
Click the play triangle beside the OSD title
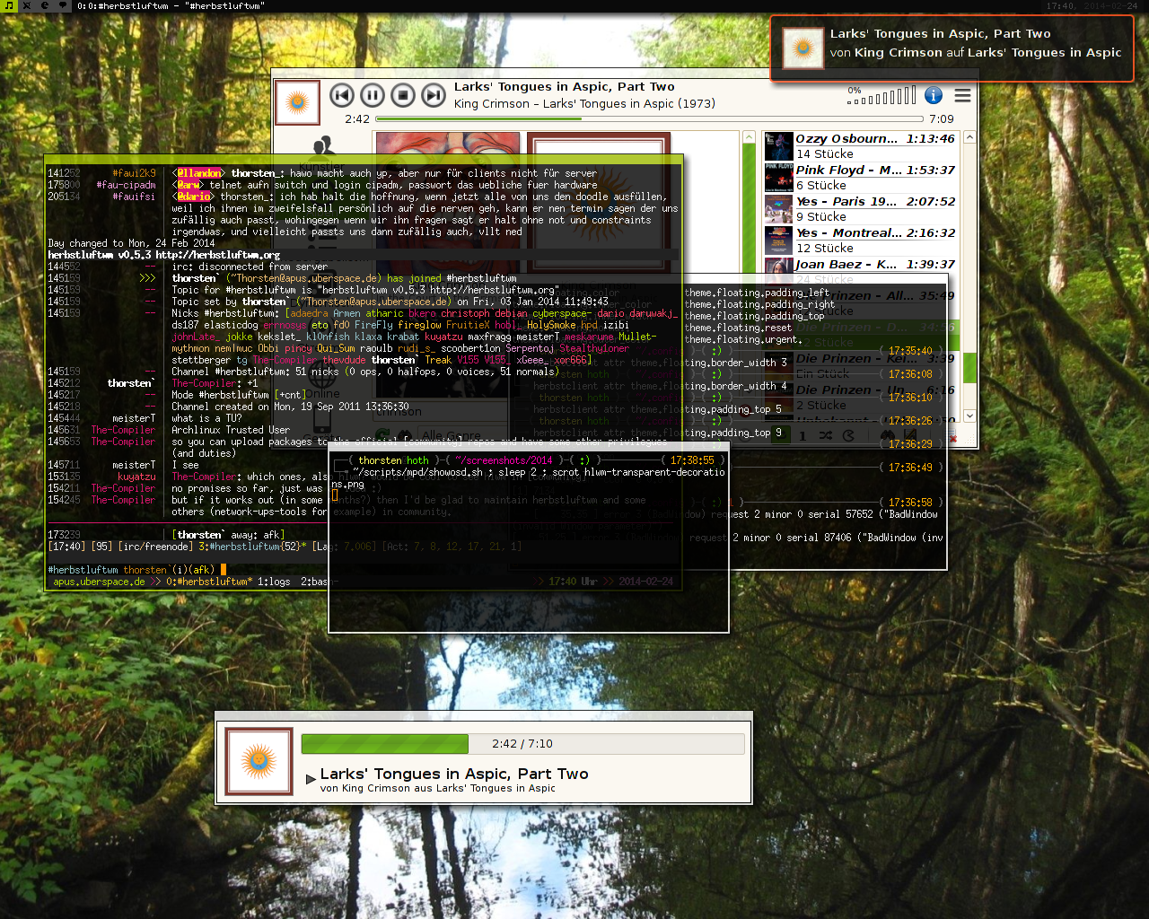311,778
